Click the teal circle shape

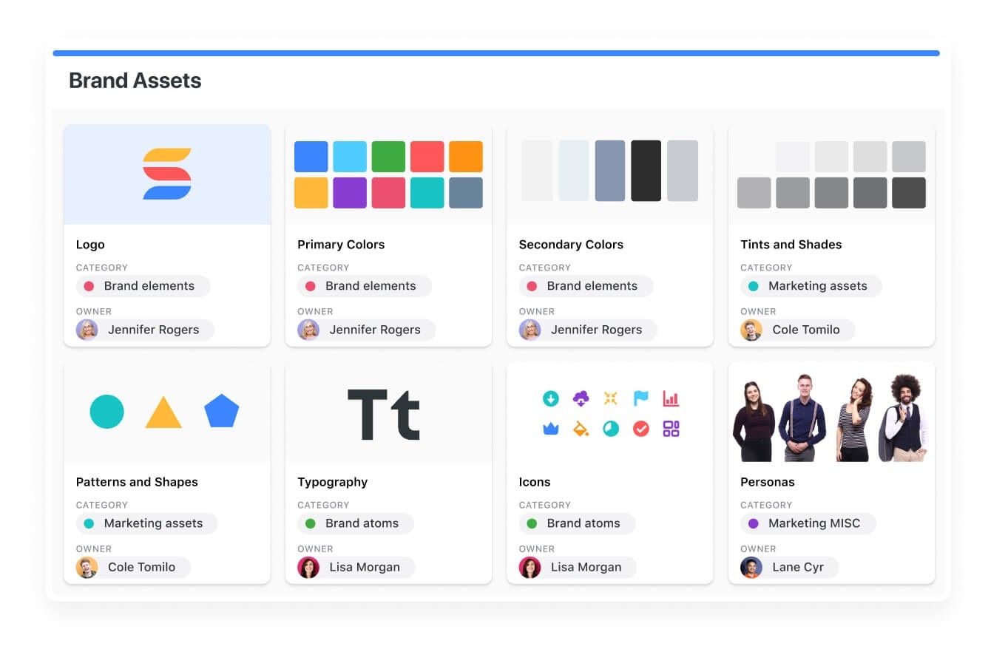point(106,411)
